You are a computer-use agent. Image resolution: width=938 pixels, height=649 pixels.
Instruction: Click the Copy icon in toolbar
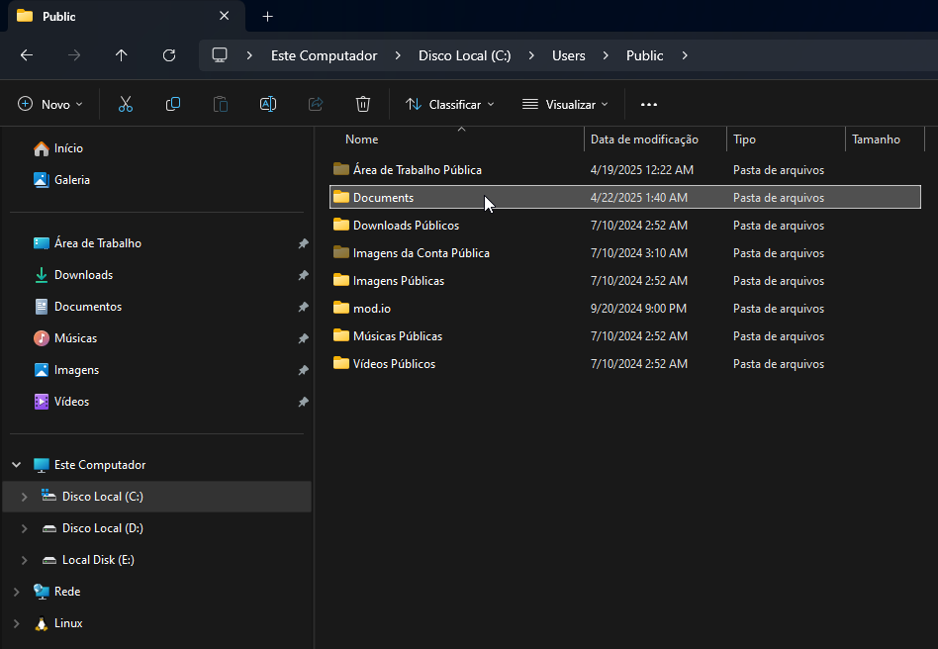173,104
